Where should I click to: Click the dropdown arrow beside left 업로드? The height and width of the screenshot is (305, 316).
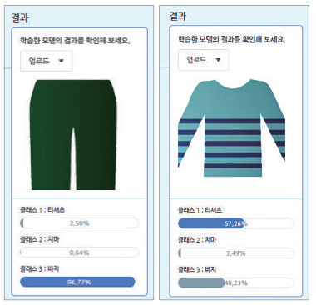pos(62,61)
